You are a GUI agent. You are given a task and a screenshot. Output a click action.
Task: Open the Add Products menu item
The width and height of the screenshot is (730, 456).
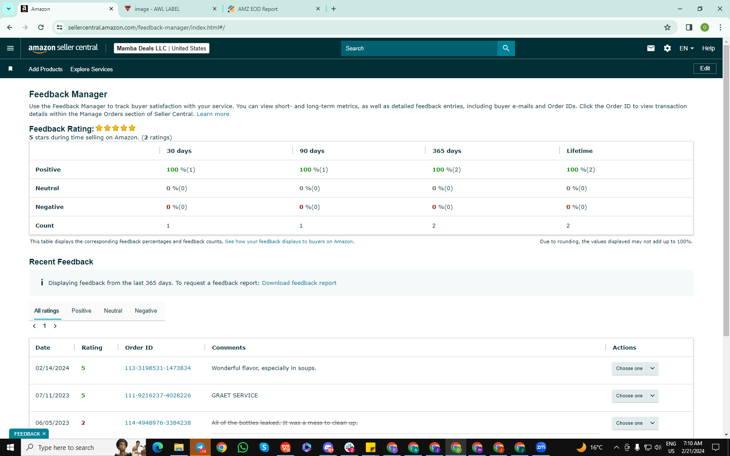46,69
